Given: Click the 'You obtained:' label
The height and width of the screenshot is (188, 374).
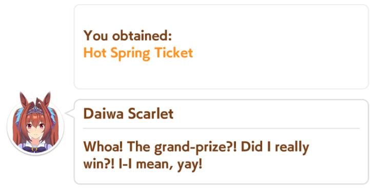Looking at the screenshot, I should [x=128, y=35].
